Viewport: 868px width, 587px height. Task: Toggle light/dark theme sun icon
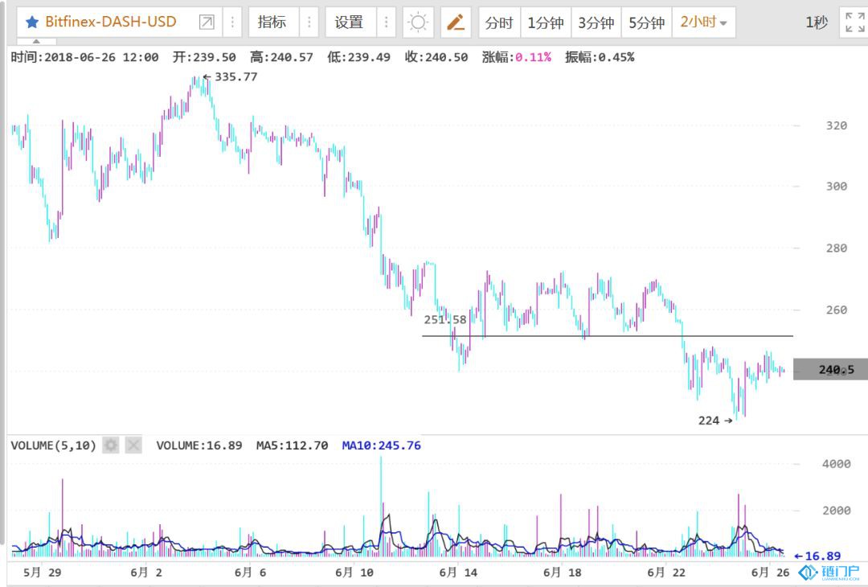click(x=418, y=23)
